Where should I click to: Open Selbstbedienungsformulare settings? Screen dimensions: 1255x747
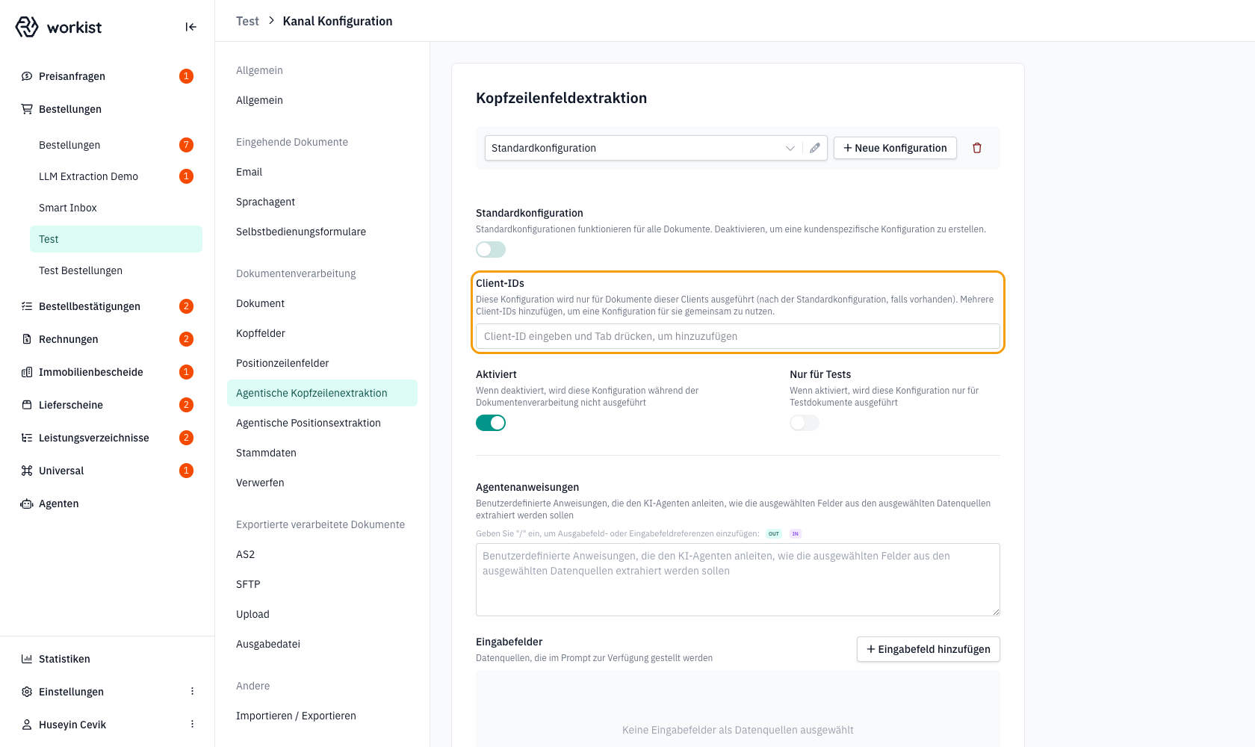[x=322, y=232]
